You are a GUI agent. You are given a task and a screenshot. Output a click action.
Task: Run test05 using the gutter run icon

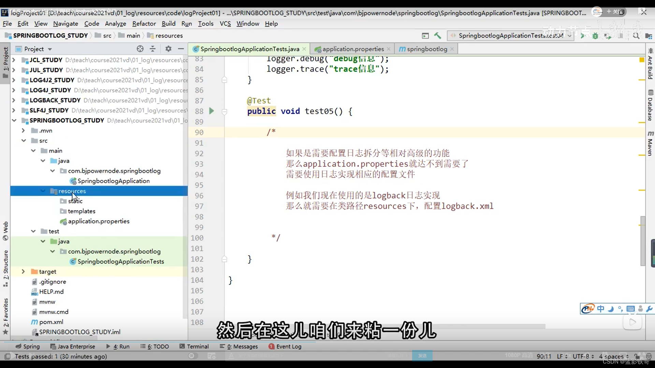(x=212, y=111)
